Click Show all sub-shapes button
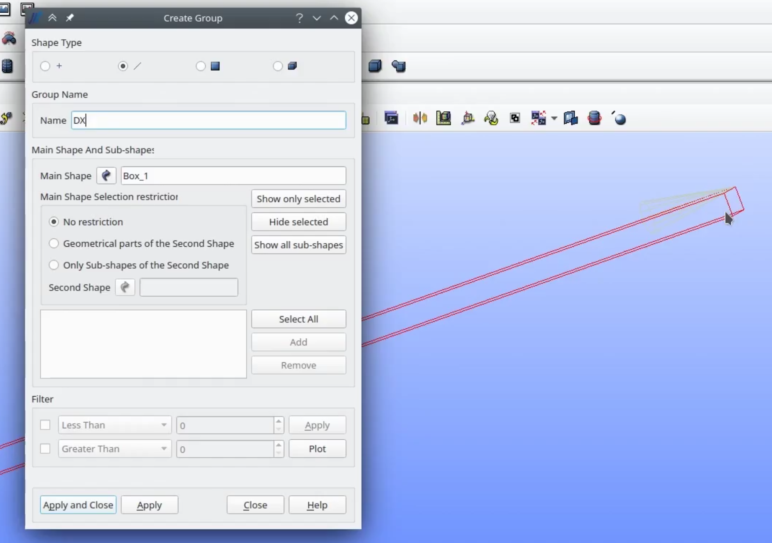Image resolution: width=772 pixels, height=543 pixels. tap(299, 245)
